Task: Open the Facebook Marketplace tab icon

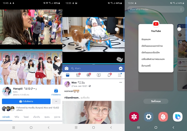Action: [x=78, y=75]
